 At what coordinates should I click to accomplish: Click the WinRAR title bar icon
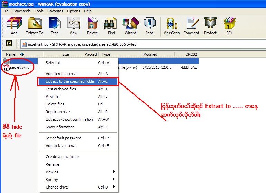[x=5, y=4]
